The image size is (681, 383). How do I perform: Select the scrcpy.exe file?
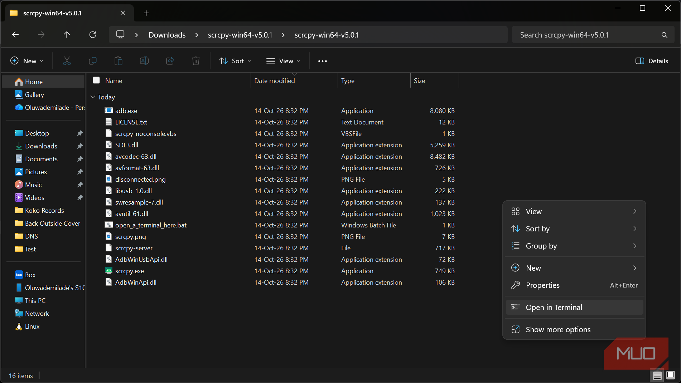point(130,271)
